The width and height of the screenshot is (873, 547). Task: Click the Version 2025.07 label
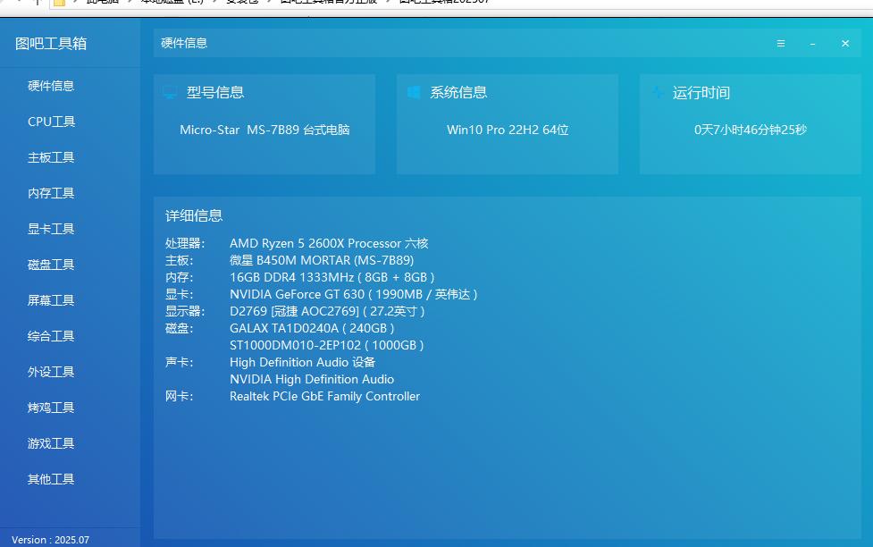tap(50, 540)
